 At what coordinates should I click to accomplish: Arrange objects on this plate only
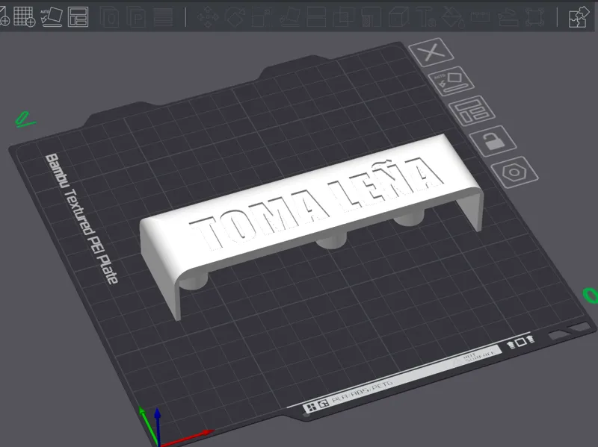pos(472,110)
